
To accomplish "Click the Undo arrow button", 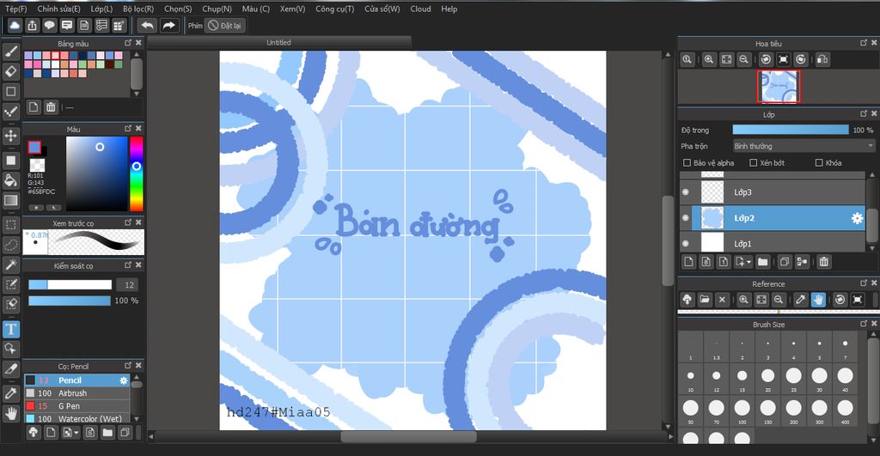I will coord(147,25).
